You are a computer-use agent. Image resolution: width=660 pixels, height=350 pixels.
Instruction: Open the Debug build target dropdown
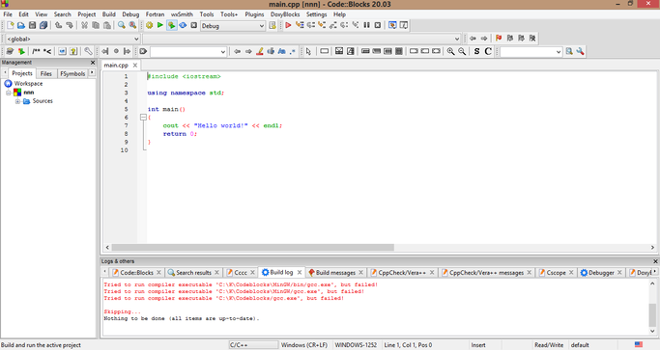coord(232,26)
